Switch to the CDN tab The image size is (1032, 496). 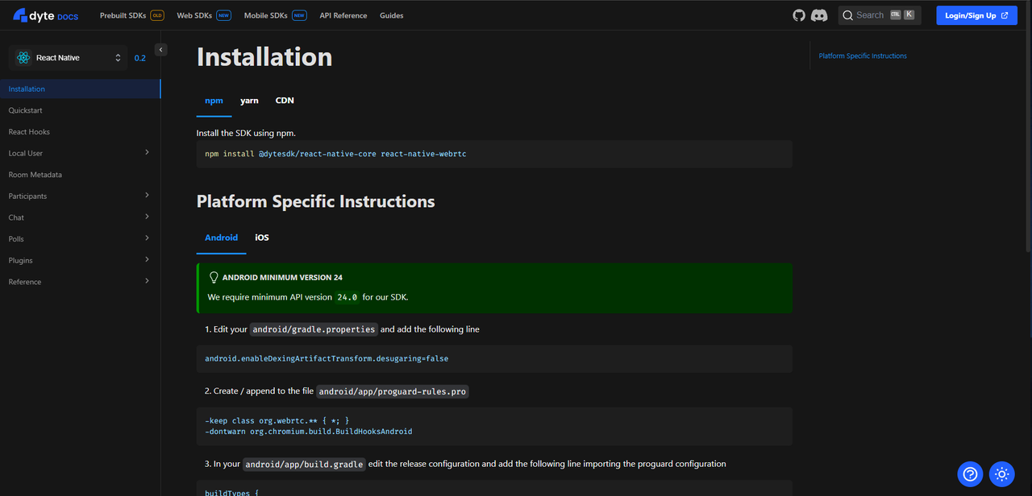point(285,101)
